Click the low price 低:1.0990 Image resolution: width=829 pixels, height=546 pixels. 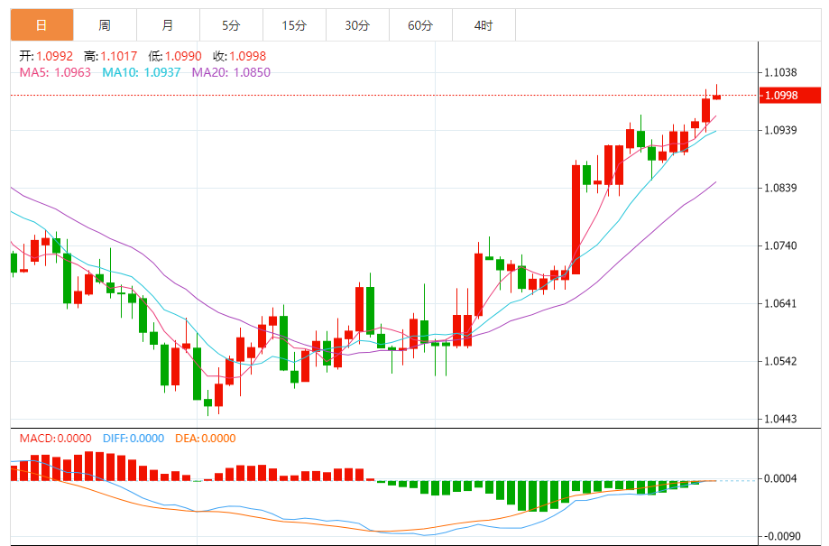175,56
